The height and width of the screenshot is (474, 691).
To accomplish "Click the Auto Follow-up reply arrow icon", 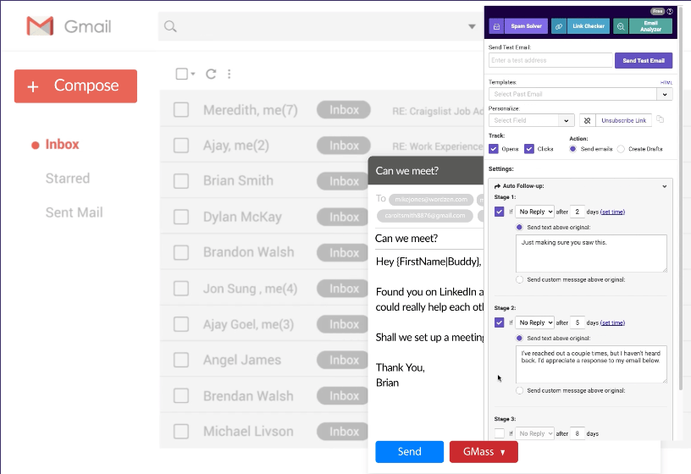I will pyautogui.click(x=497, y=186).
